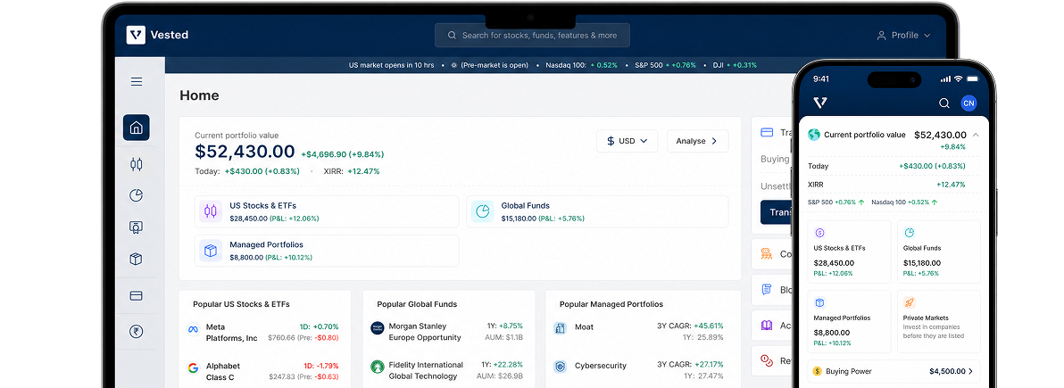This screenshot has width=1064, height=388.
Task: Tap the $4,500.00 buying power value
Action: [946, 371]
